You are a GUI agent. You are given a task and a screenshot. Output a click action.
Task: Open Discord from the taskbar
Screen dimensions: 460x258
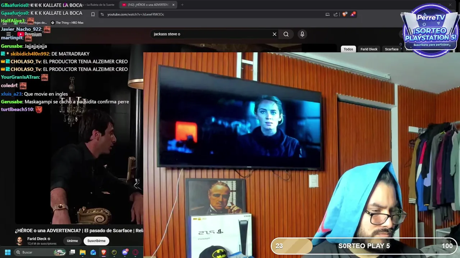(125, 252)
